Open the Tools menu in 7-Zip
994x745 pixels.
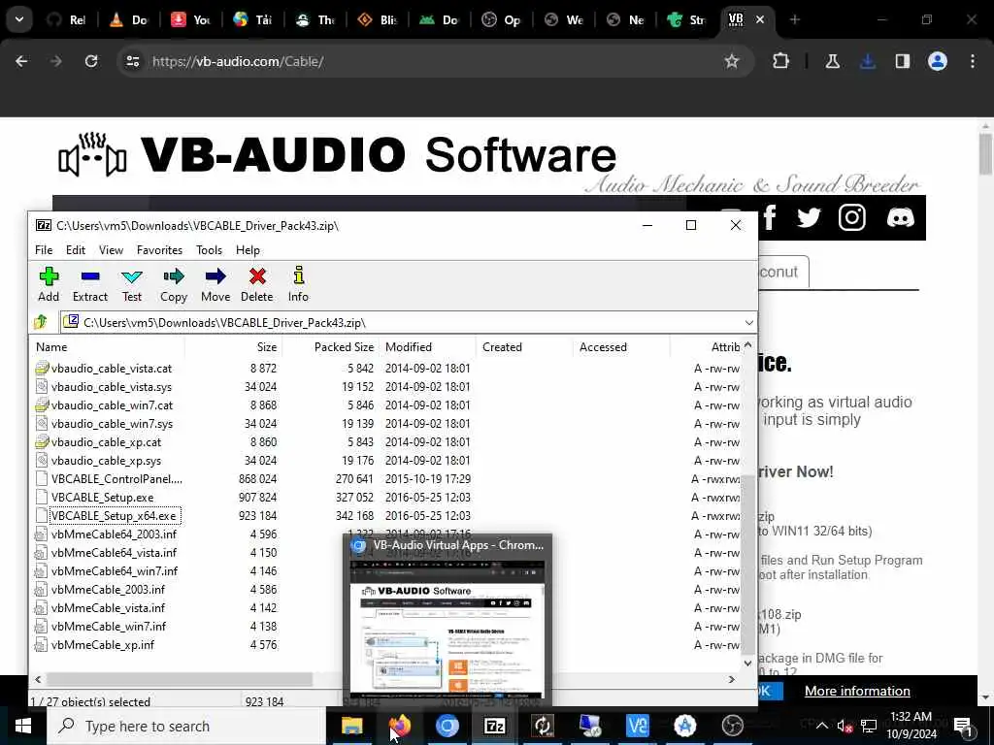click(210, 250)
